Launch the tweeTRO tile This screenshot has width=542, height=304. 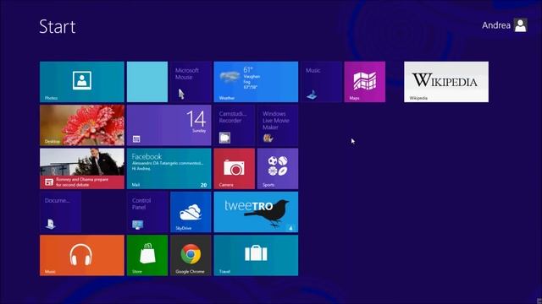coord(256,212)
